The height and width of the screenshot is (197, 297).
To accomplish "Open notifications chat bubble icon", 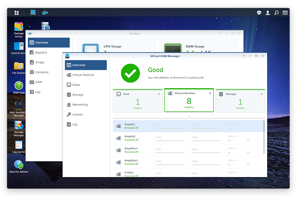I will pos(259,13).
